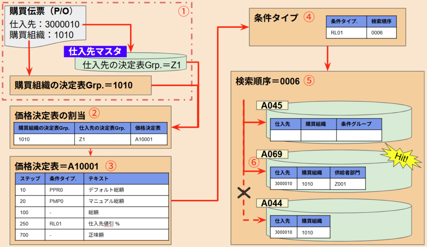Click 購買組織 header in A045 table
427x247 pixels.
319,124
